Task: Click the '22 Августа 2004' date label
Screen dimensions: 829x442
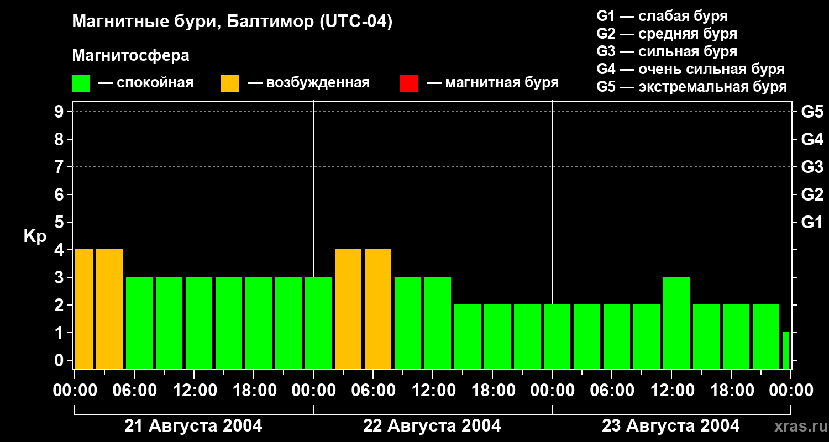Action: point(432,426)
